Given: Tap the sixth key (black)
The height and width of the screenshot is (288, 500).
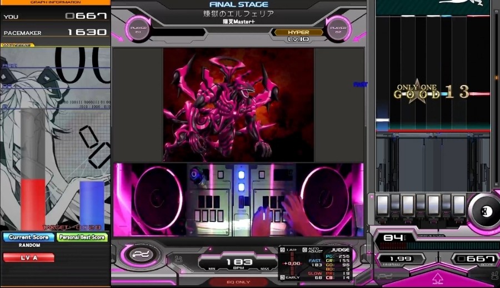Looking at the screenshot, I should [446, 202].
